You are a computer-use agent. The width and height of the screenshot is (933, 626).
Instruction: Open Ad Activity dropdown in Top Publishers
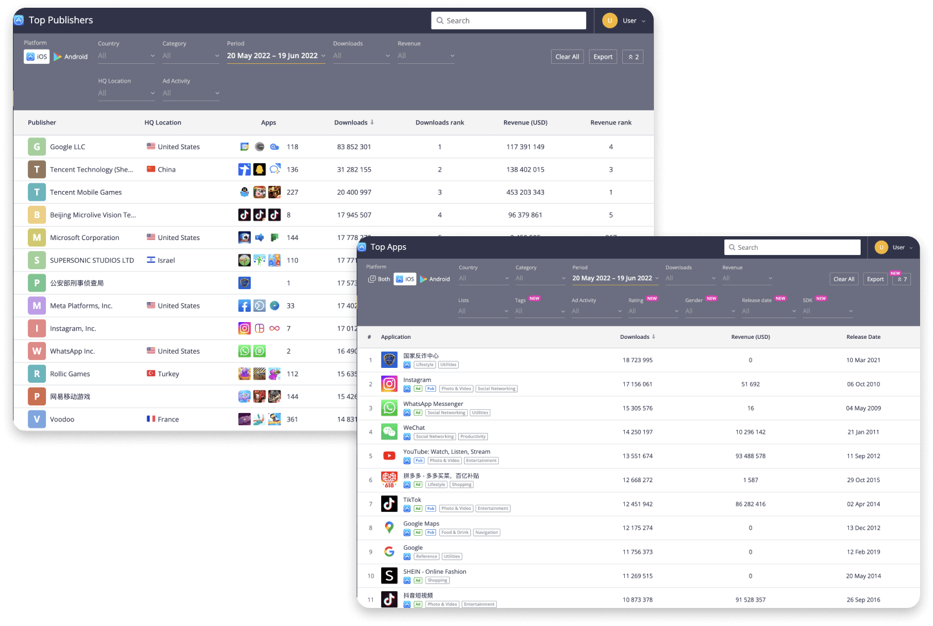[191, 94]
